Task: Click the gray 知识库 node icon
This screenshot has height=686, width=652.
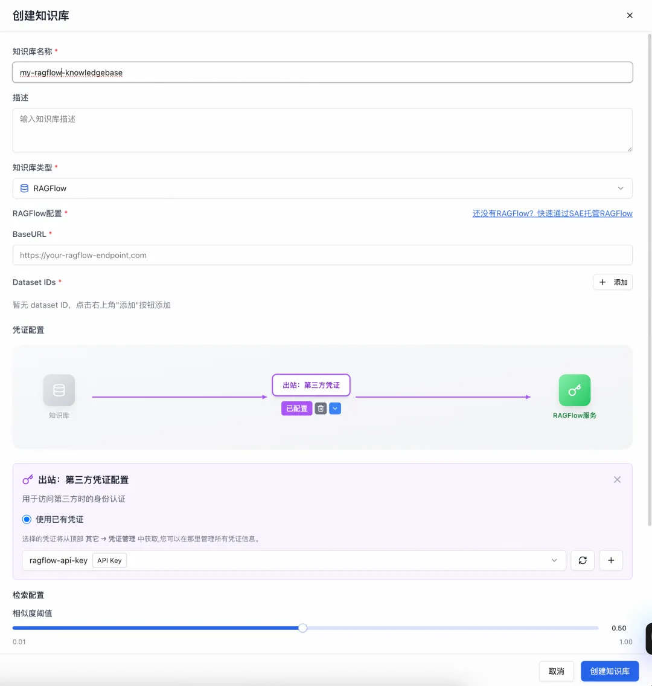Action: click(x=59, y=390)
